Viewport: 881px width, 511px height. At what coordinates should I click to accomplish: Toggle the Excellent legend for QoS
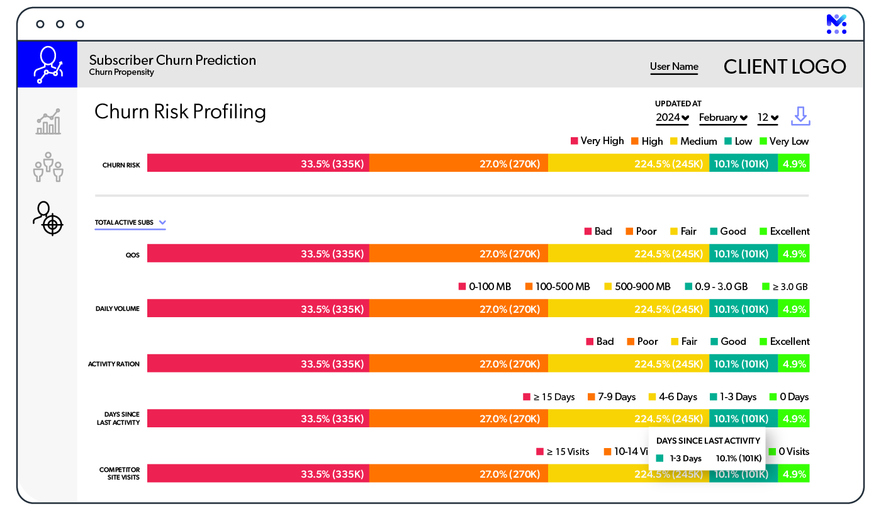pos(784,232)
